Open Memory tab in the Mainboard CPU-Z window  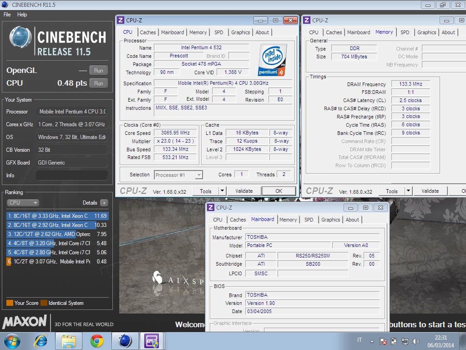point(288,220)
